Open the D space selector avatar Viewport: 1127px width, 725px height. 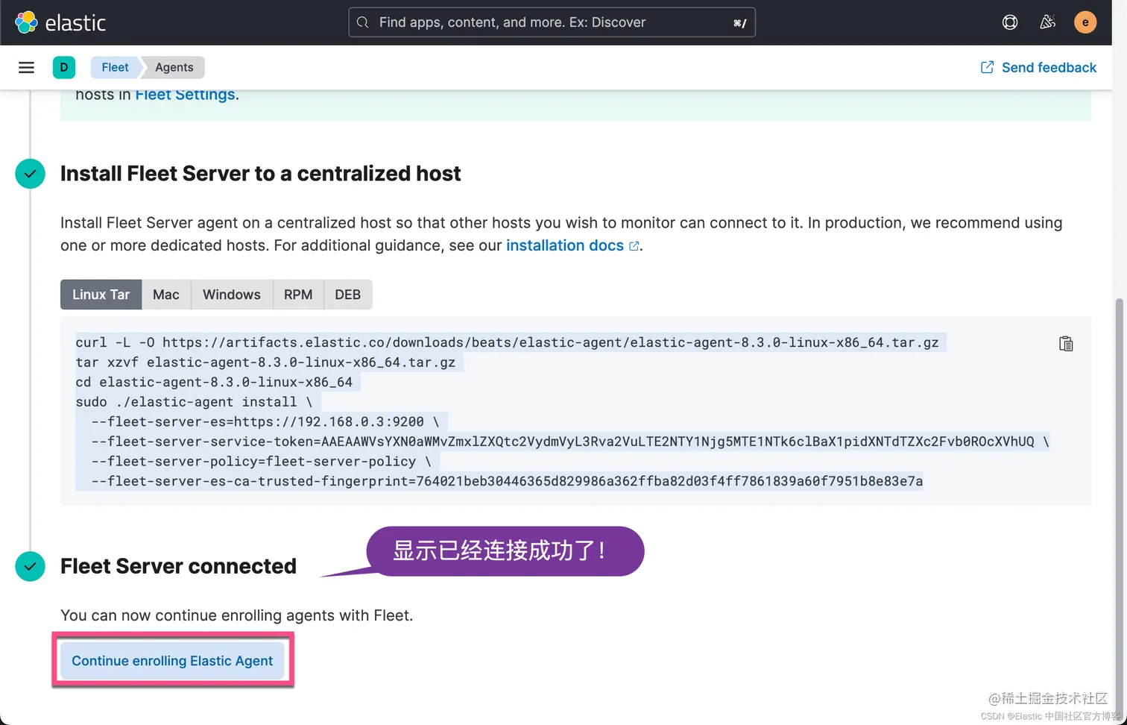click(64, 67)
